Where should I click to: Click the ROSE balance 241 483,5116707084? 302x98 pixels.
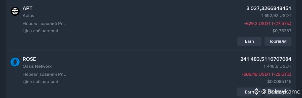[x=266, y=59]
